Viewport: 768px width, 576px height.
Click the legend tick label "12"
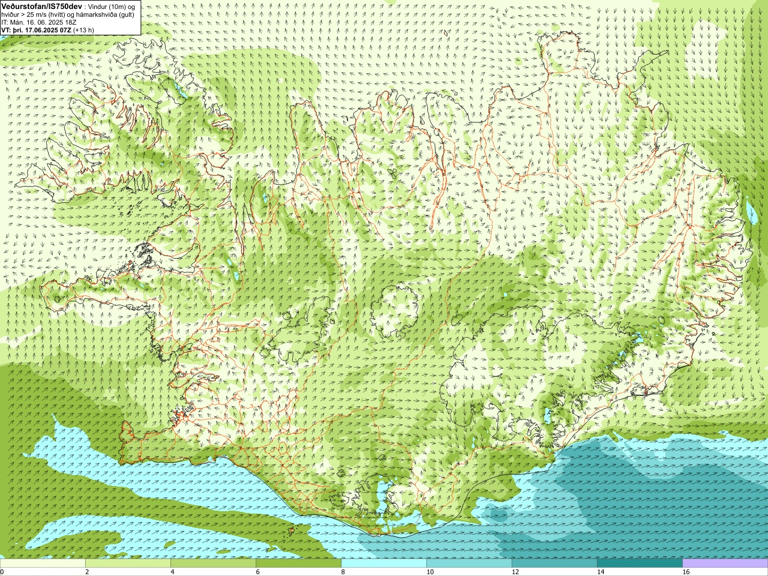click(515, 572)
